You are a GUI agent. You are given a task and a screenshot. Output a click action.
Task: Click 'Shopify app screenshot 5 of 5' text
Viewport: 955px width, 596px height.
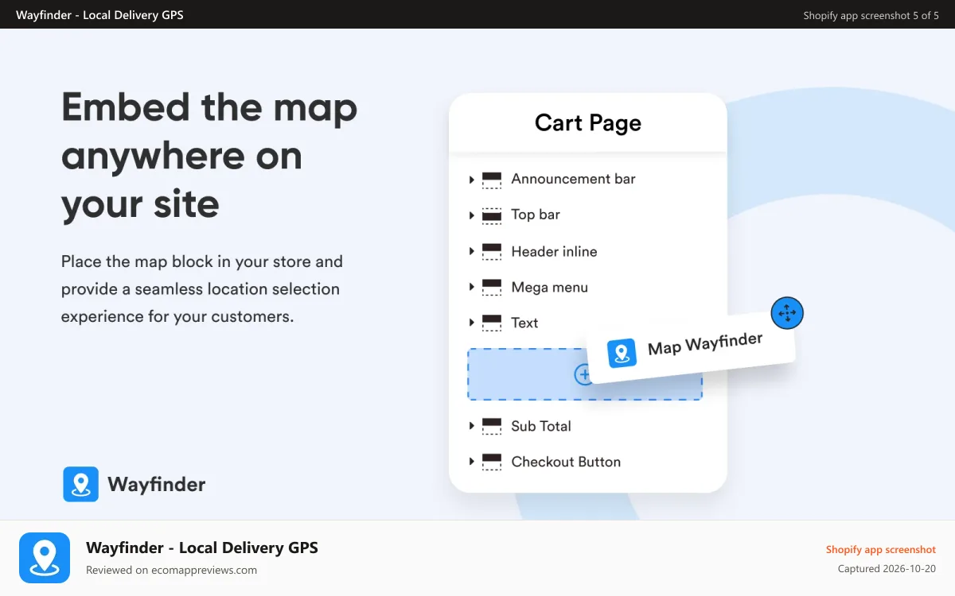coord(871,15)
